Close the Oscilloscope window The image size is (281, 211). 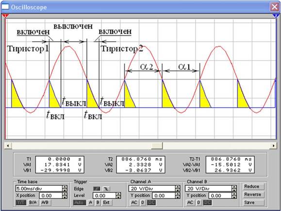[x=274, y=7]
